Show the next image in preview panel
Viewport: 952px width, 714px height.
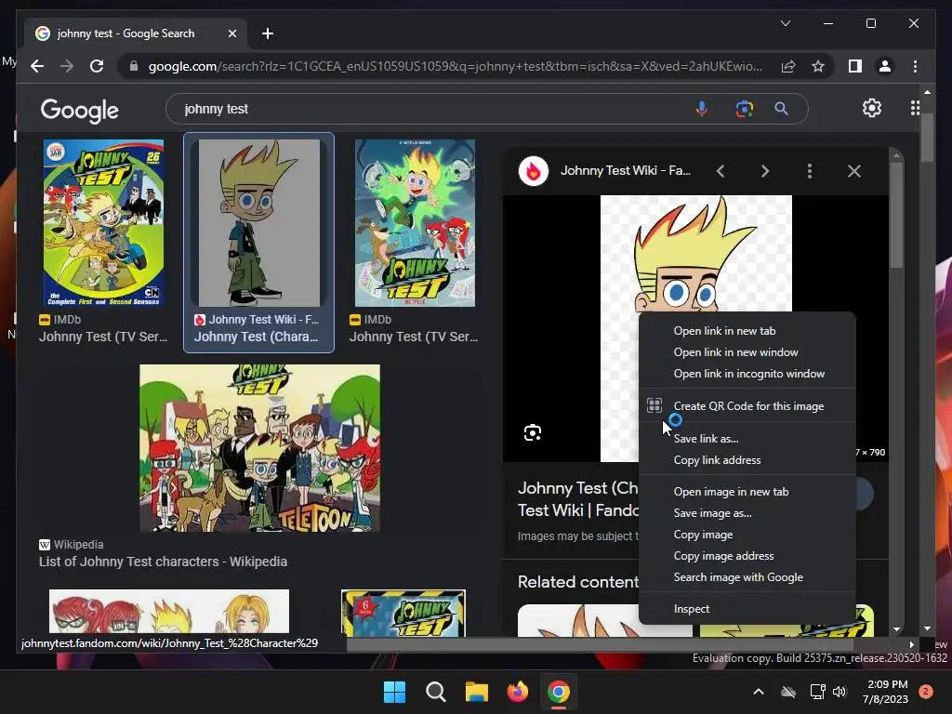click(765, 171)
